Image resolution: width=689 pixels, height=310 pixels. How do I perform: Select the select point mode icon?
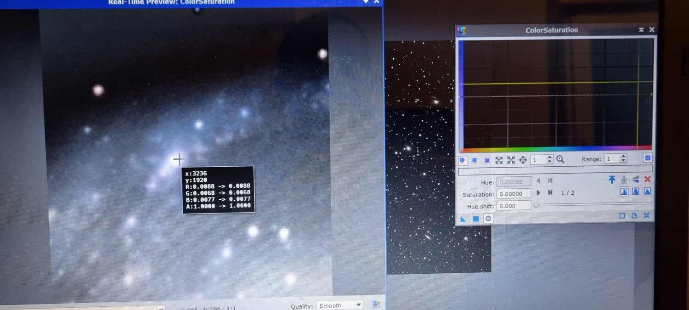click(x=475, y=160)
